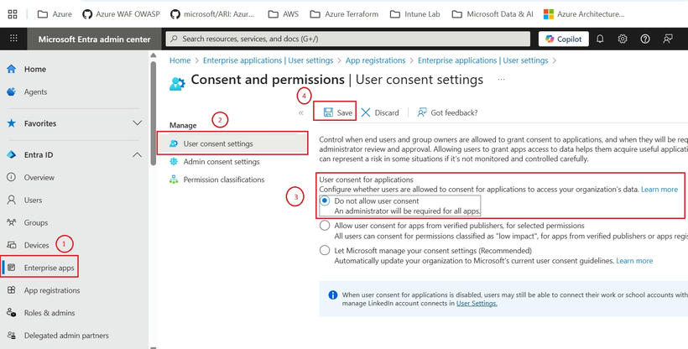Select Let Microsoft manage your consent settings

[x=325, y=251]
